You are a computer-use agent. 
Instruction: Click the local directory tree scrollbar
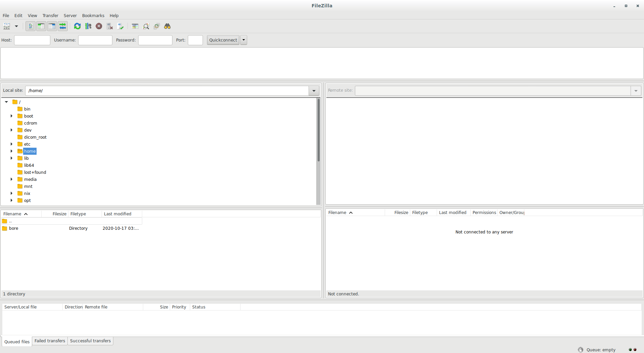point(318,131)
